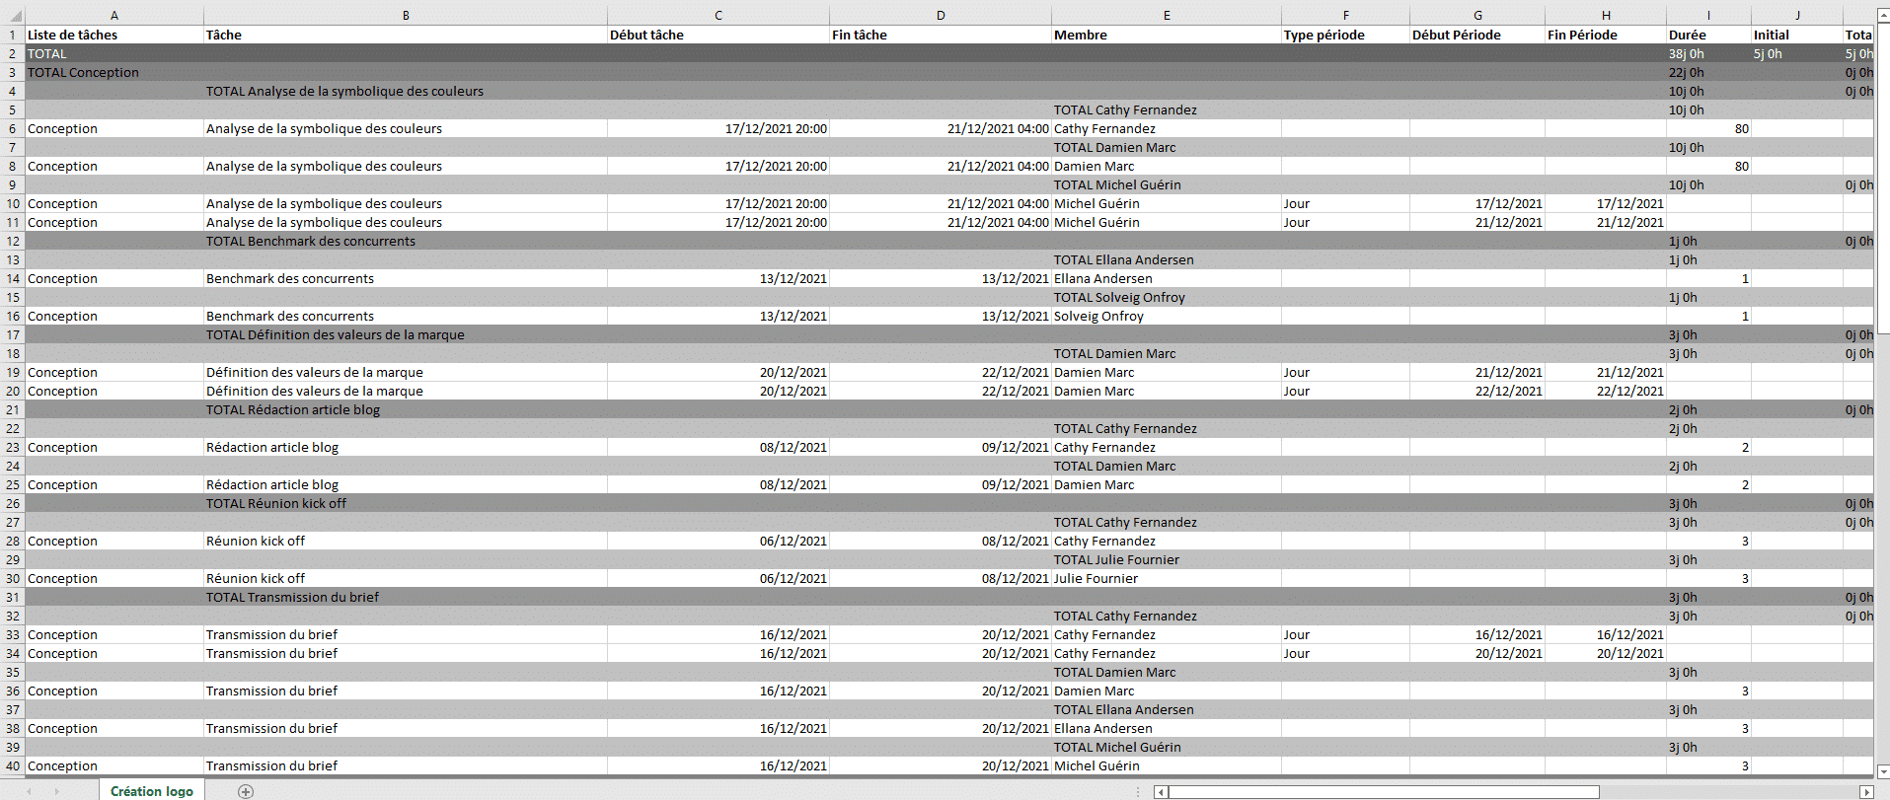Select 'Benchmark des concurrents' task in row 14
The width and height of the screenshot is (1890, 800).
point(406,278)
